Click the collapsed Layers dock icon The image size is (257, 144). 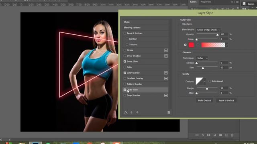[244, 4]
